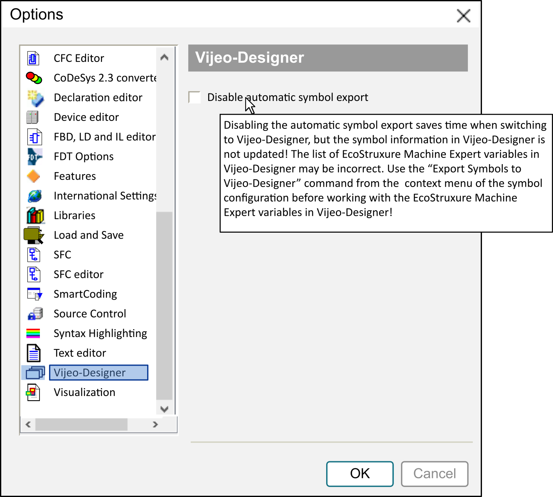This screenshot has width=553, height=497.
Task: Open the Device editor options
Action: 86,117
